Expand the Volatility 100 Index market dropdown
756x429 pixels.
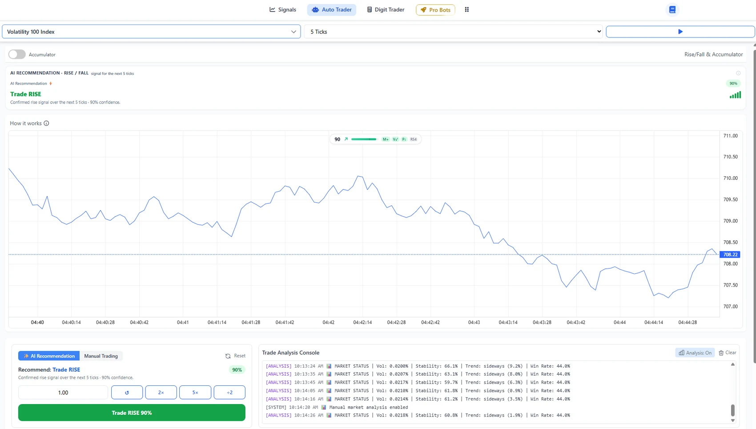click(151, 32)
